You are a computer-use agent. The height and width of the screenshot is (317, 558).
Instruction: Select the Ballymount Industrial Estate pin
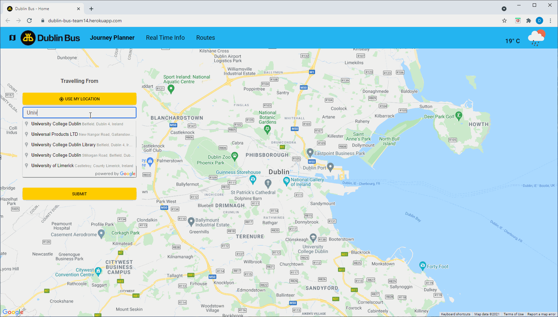coord(191,222)
